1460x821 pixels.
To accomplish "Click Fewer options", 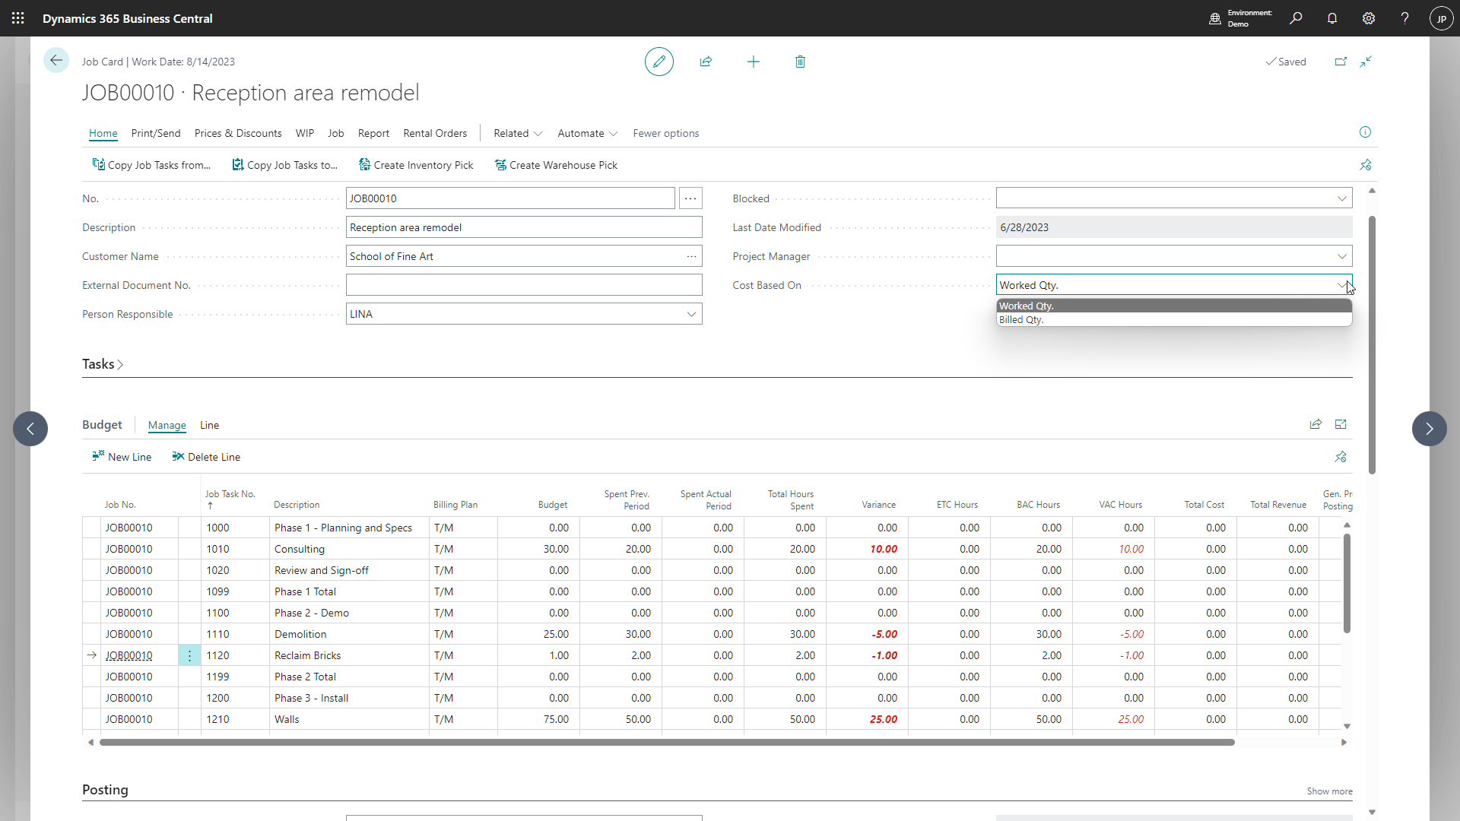I will point(665,133).
